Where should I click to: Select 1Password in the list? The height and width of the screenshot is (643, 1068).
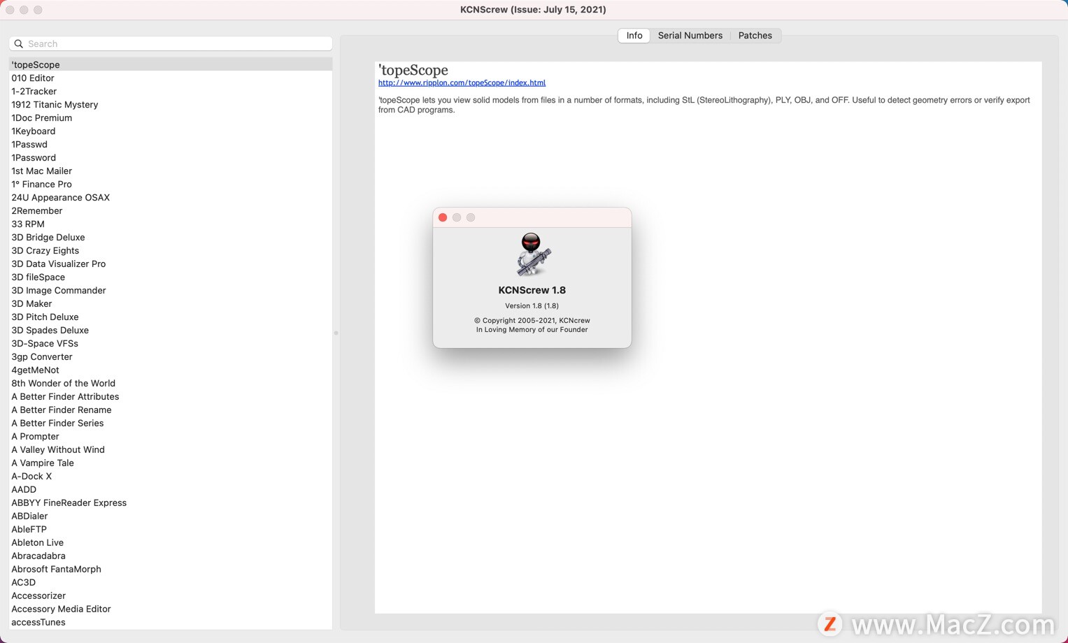coord(171,157)
